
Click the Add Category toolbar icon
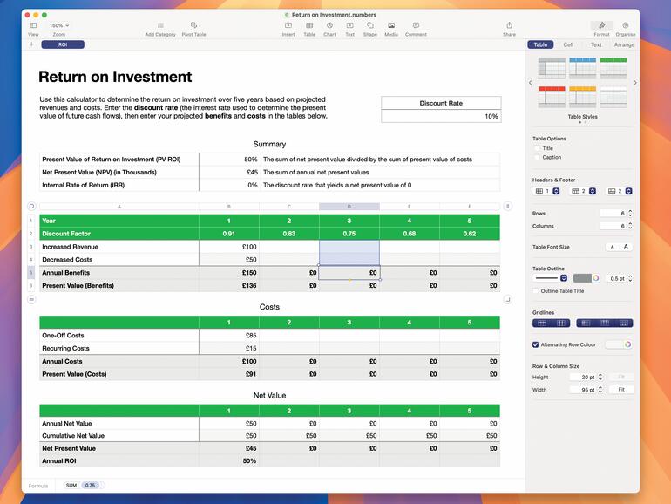coord(160,25)
